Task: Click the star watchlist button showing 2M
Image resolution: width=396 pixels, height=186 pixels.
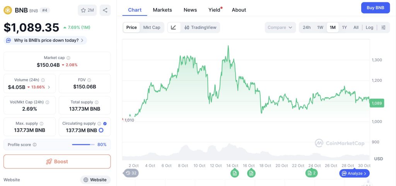Action: pos(87,10)
